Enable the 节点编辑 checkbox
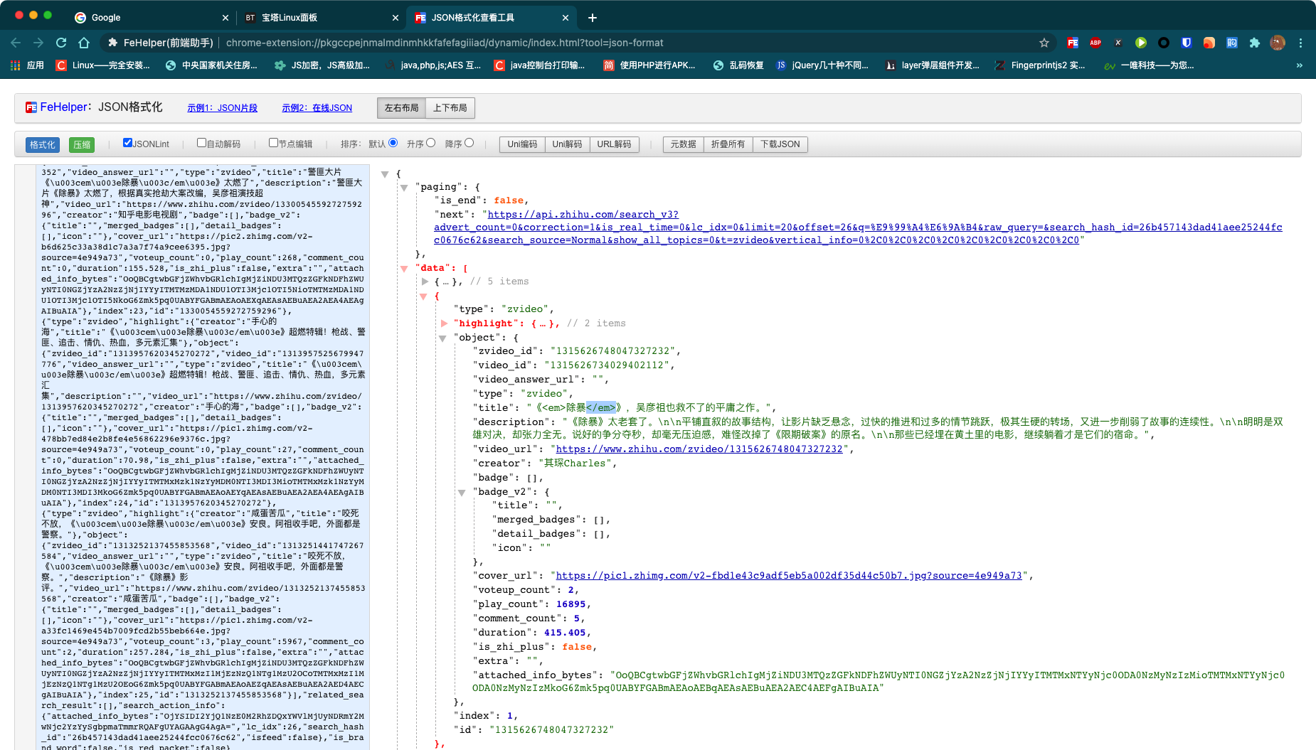The image size is (1316, 750). 273,143
